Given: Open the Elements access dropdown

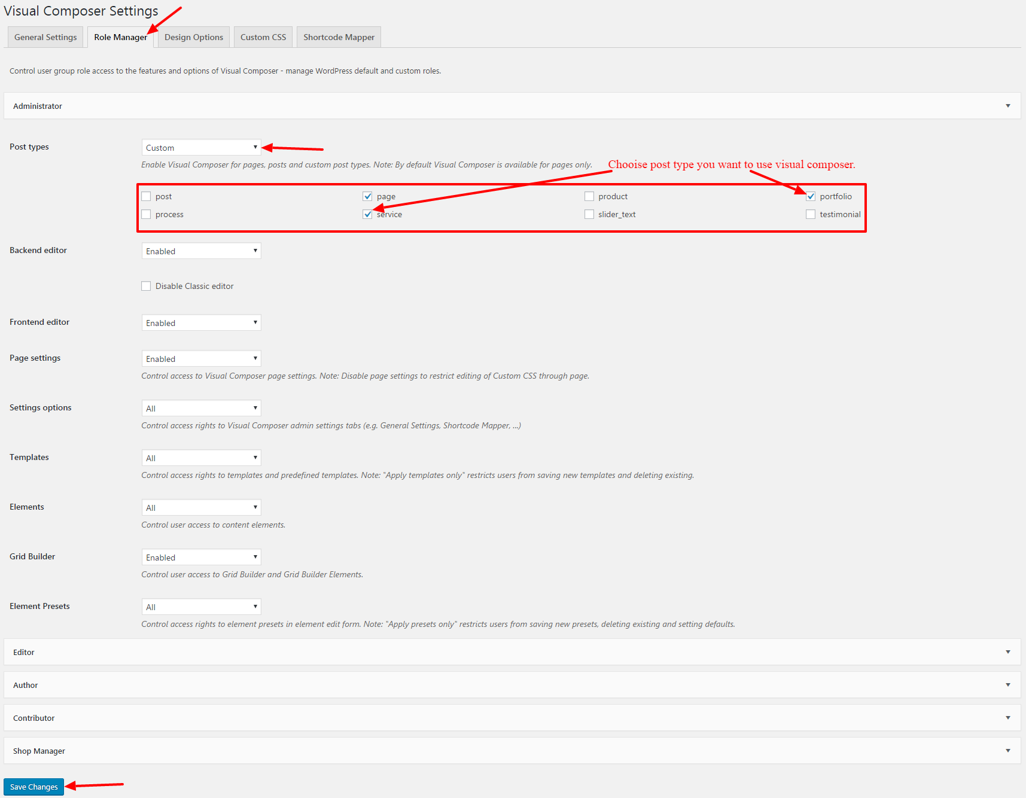Looking at the screenshot, I should point(201,507).
